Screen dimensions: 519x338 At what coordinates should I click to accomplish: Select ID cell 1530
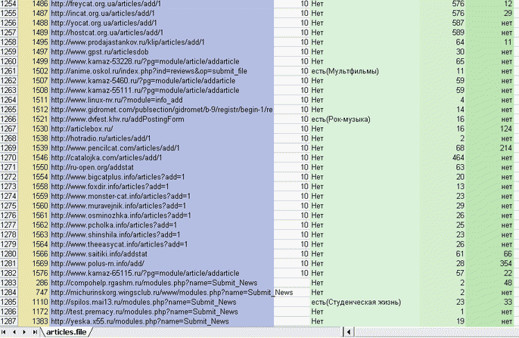point(34,129)
